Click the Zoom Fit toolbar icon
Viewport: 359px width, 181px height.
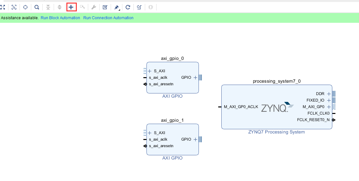click(x=3, y=7)
